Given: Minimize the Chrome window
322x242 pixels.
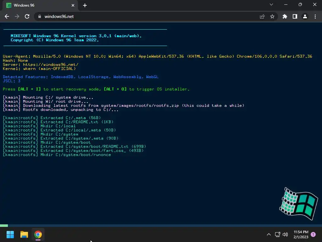Looking at the screenshot, I should (286, 4).
